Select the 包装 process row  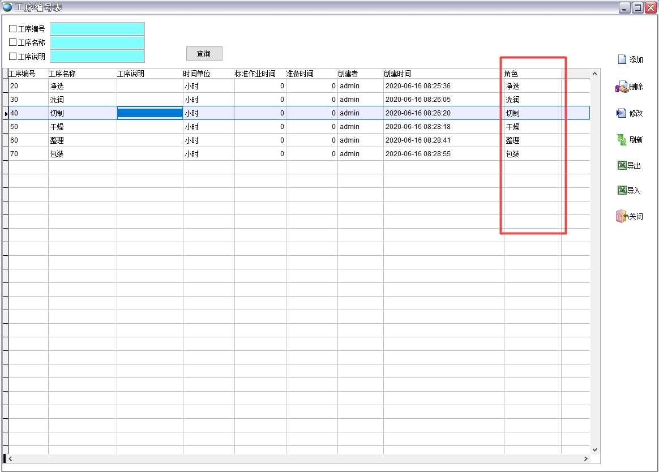point(57,154)
